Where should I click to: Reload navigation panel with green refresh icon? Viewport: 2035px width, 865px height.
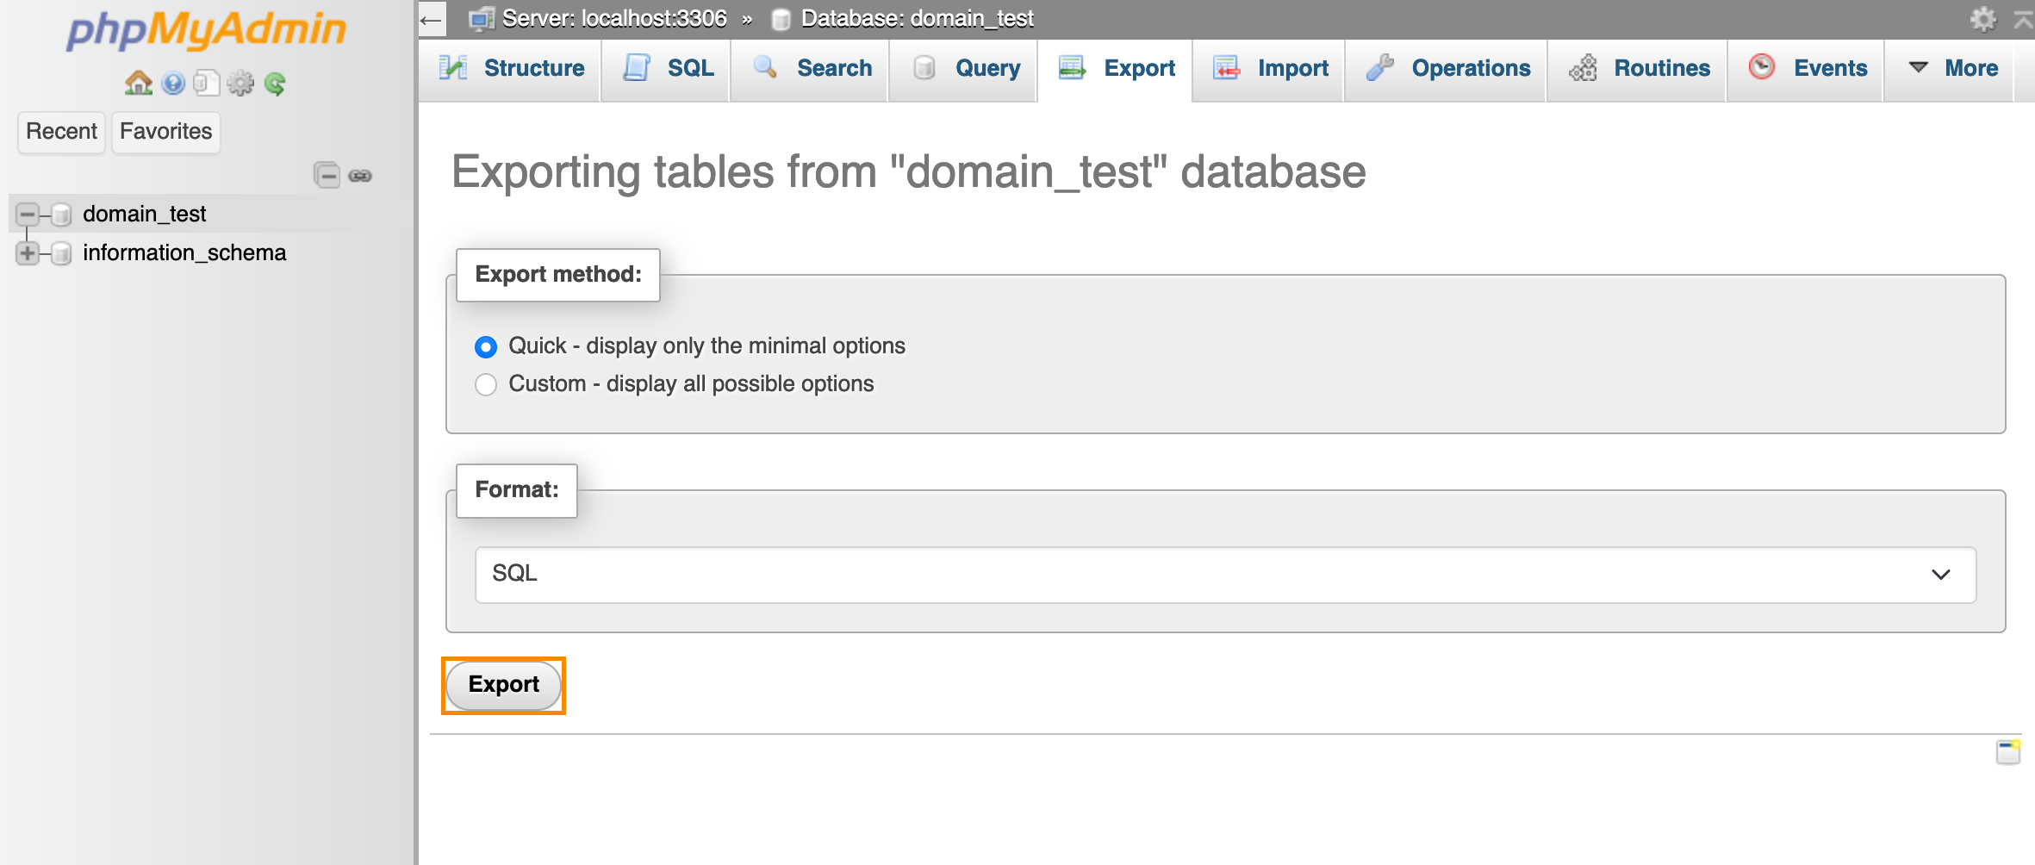[x=275, y=83]
